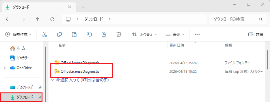The width and height of the screenshot is (270, 102).
Task: Select the OfficeLicenseDiagnostic zip folder
Action: point(77,71)
